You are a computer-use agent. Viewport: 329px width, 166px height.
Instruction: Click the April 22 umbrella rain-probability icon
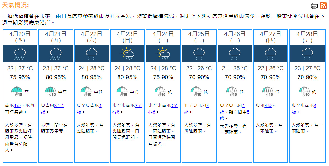[86, 91]
